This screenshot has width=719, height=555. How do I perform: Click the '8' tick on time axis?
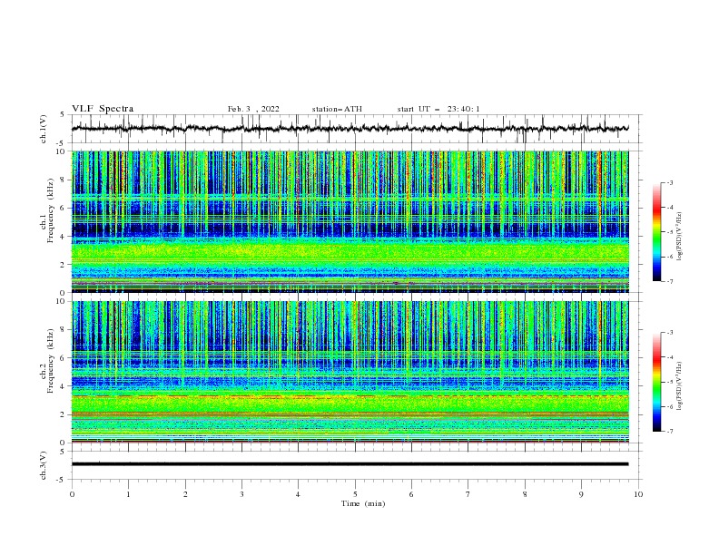click(525, 494)
